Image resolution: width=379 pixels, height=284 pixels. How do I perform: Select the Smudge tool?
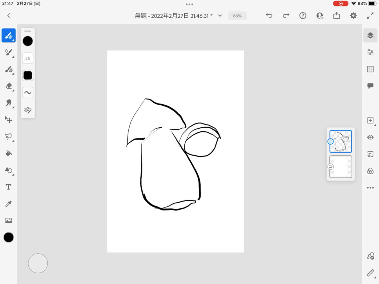click(9, 103)
